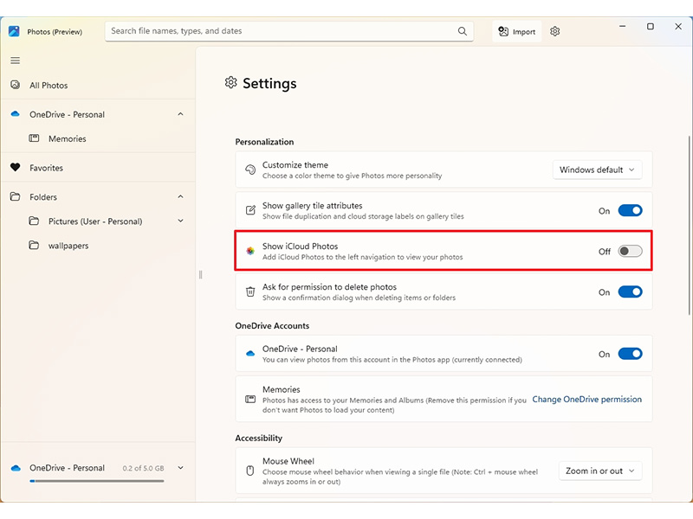Image resolution: width=693 pixels, height=519 pixels.
Task: Click the OneDrive cloud icon in the sidebar
Action: (15, 114)
